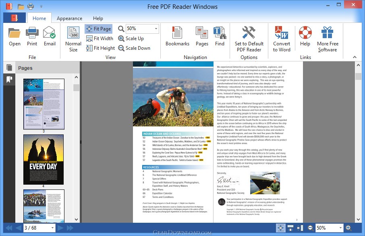
Task: Go to previous page arrow
Action: [x=19, y=228]
